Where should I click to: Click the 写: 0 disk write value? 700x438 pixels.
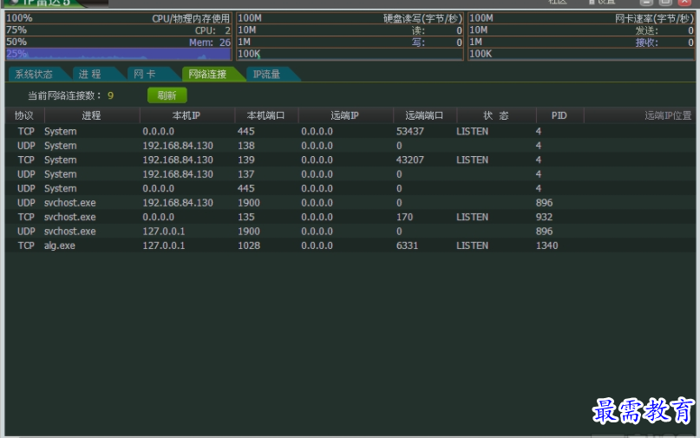coord(436,42)
